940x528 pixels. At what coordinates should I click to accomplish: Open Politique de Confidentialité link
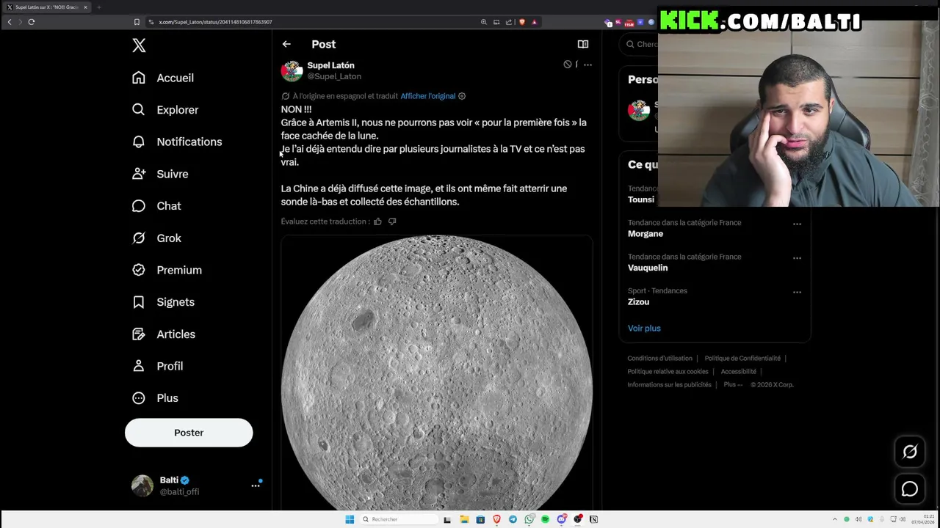click(742, 359)
